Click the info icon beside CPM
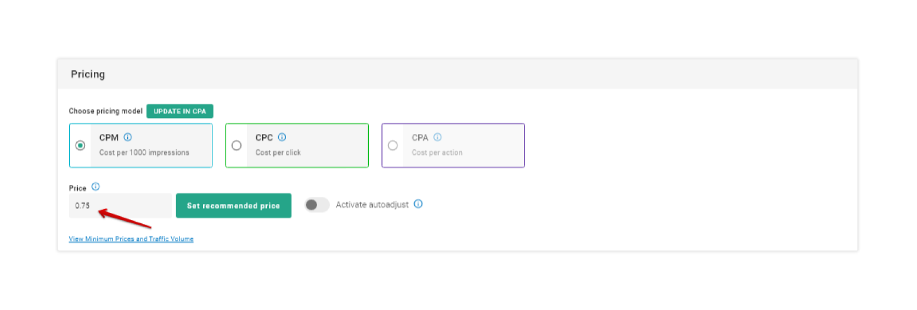Viewport: 917px width, 310px height. tap(128, 137)
